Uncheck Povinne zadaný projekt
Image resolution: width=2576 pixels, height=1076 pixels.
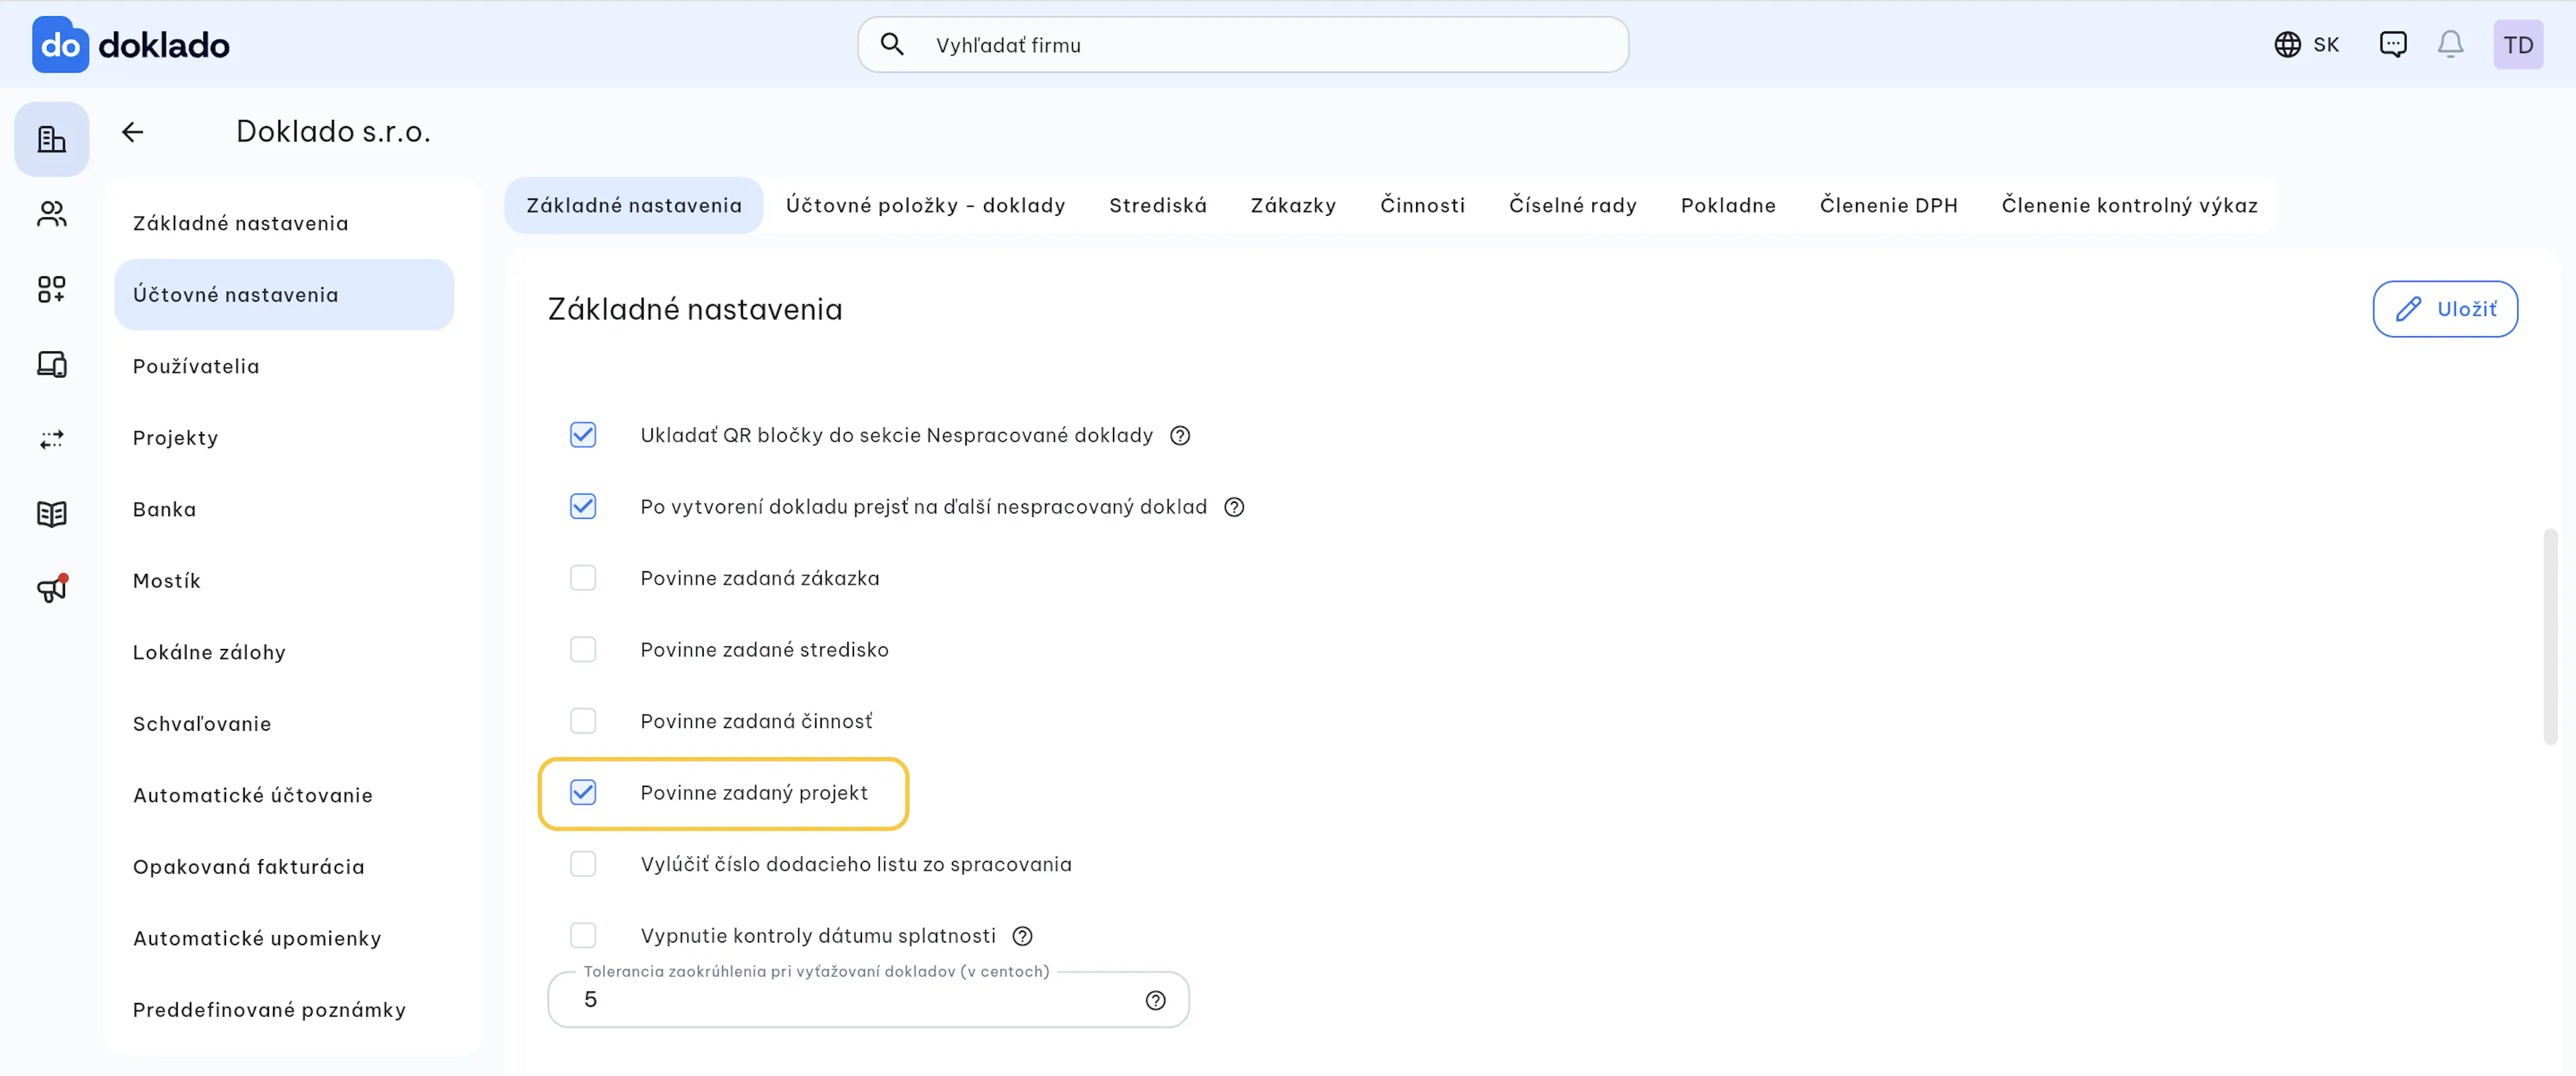583,792
